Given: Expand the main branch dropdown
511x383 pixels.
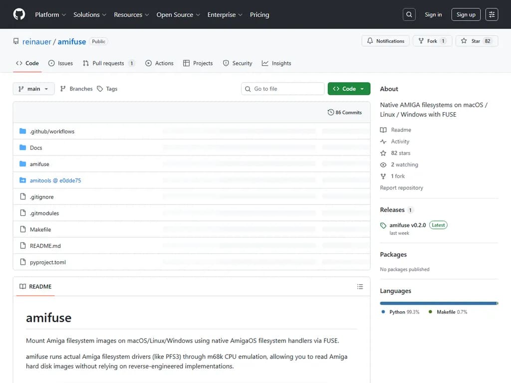Looking at the screenshot, I should 33,89.
